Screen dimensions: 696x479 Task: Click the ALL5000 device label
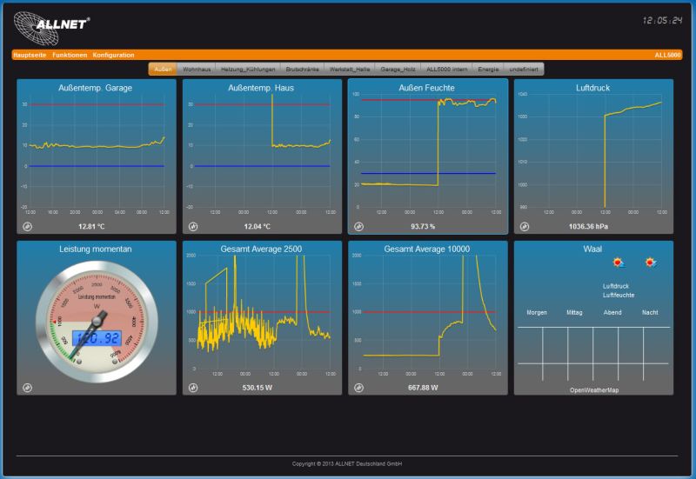click(x=667, y=55)
